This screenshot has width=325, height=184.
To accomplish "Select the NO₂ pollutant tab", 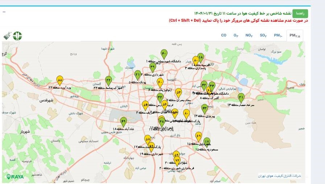I will (249, 35).
